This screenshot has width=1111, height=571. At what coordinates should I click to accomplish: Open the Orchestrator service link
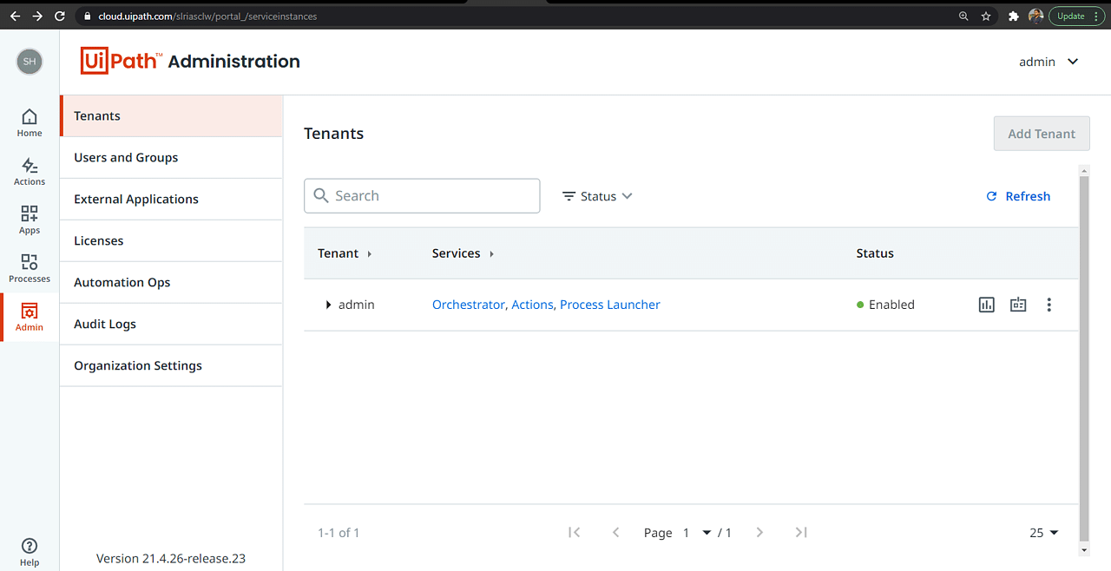[x=468, y=305]
